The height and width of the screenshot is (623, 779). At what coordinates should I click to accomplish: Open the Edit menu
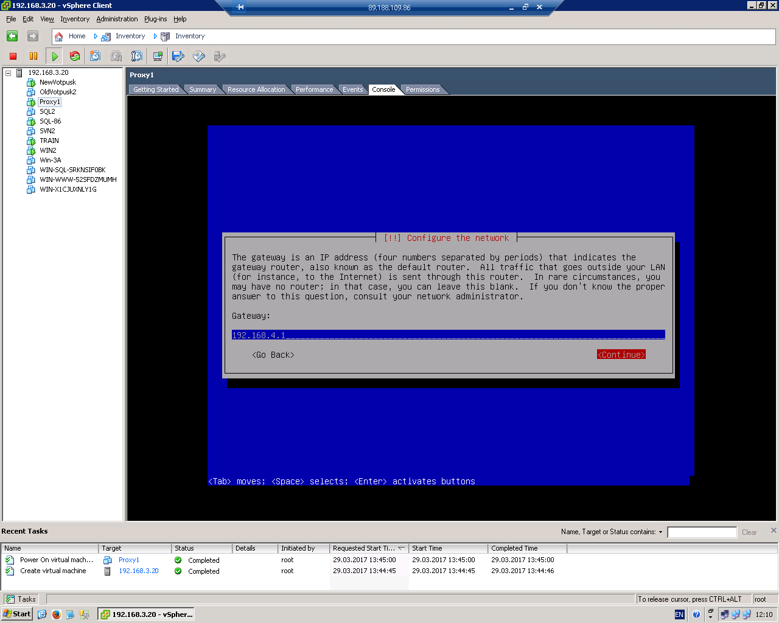(x=28, y=19)
